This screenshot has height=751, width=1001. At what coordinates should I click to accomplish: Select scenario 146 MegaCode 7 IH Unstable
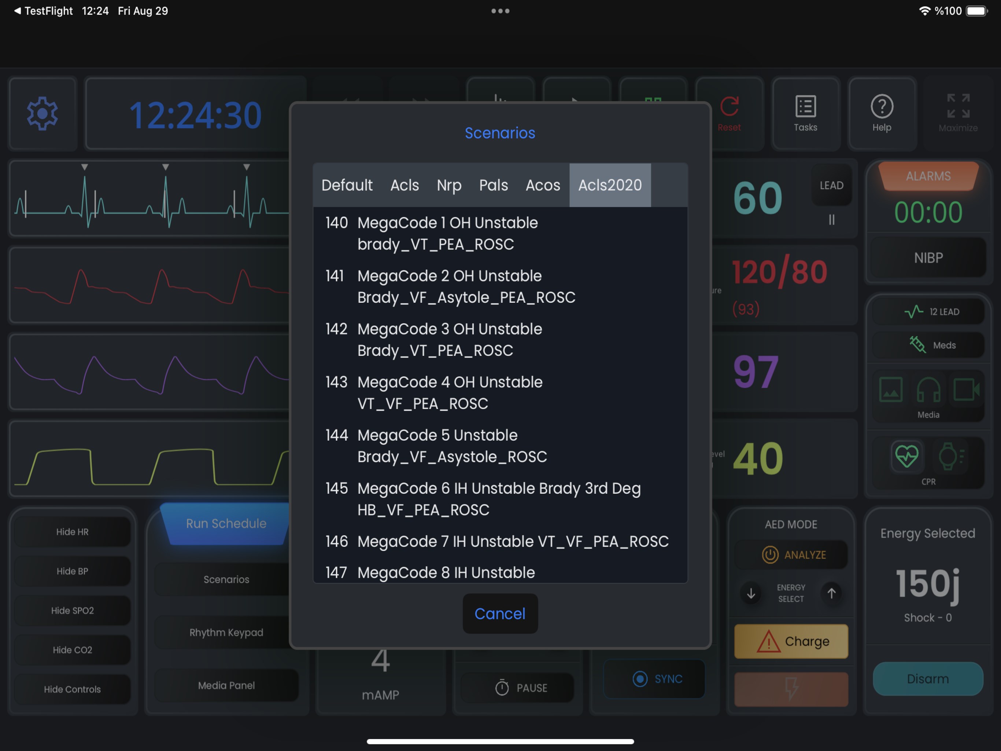point(500,541)
